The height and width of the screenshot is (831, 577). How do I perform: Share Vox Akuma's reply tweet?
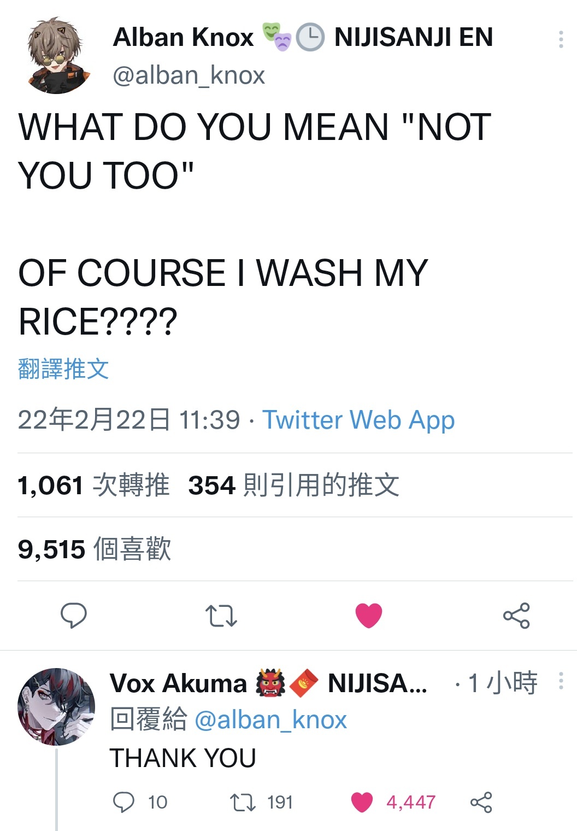click(481, 802)
